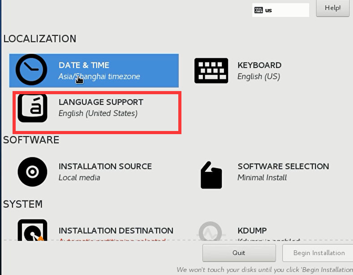Open the SOFTWARE SELECTION label
This screenshot has width=353, height=275.
(283, 166)
